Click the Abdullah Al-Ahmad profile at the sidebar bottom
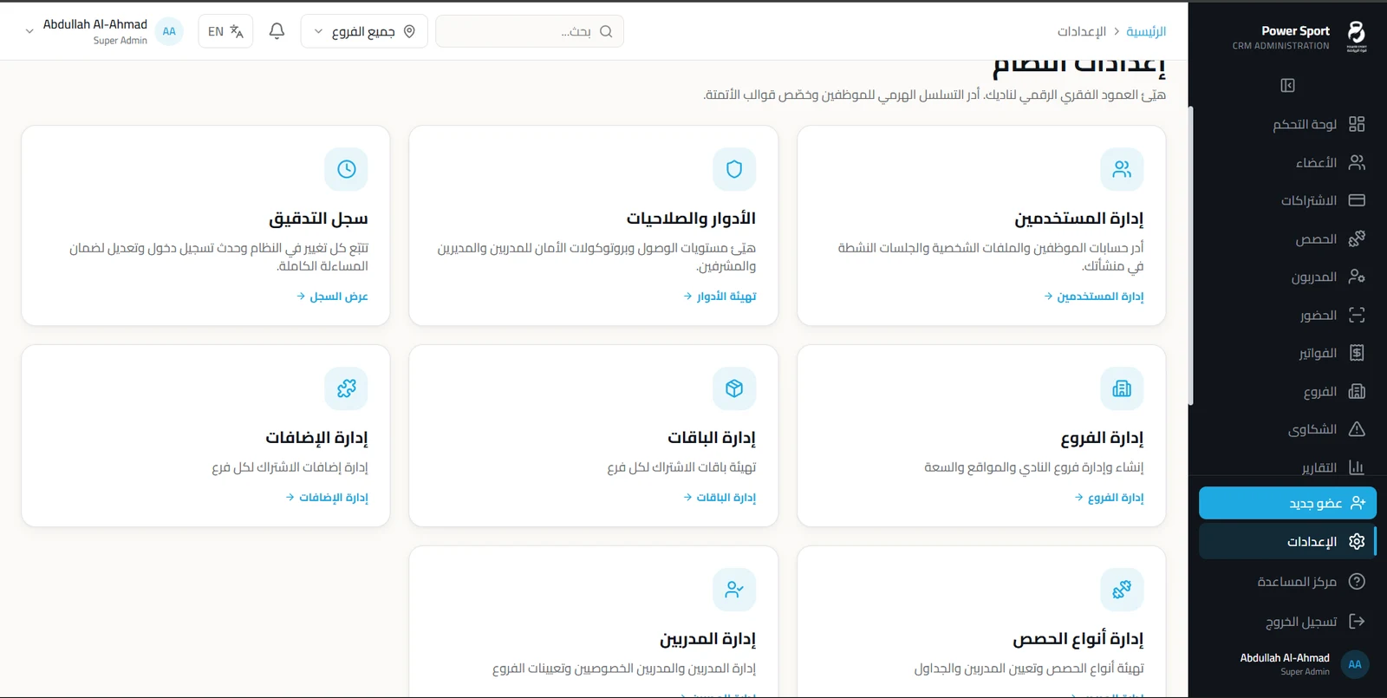Screen dimensions: 1387x698 [1304, 664]
